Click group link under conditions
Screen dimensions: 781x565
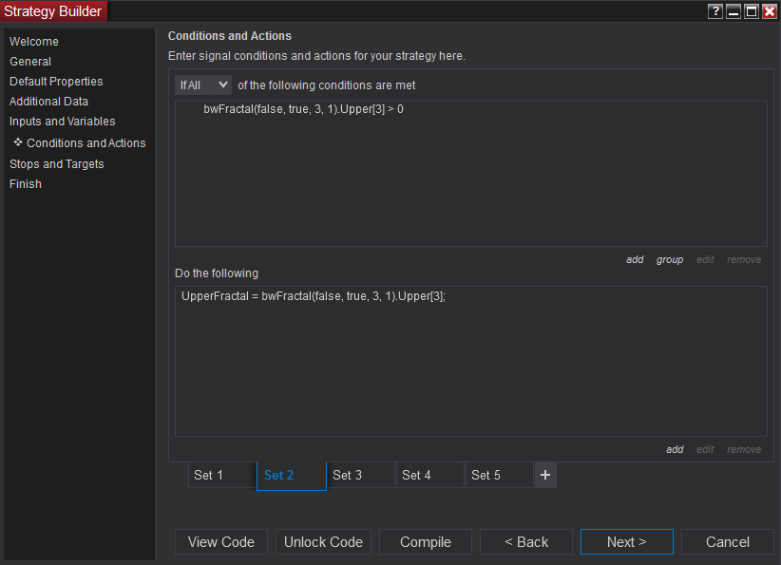(670, 259)
